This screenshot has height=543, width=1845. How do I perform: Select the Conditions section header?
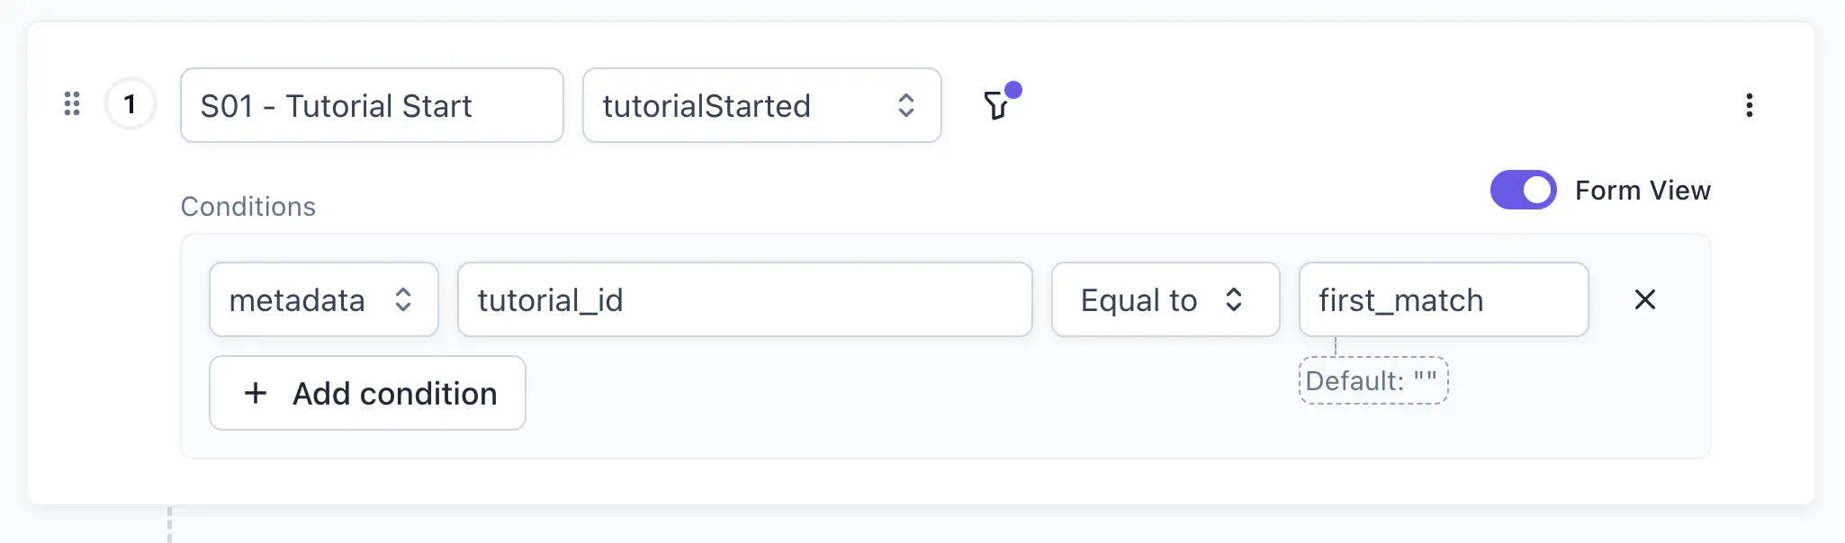point(248,206)
